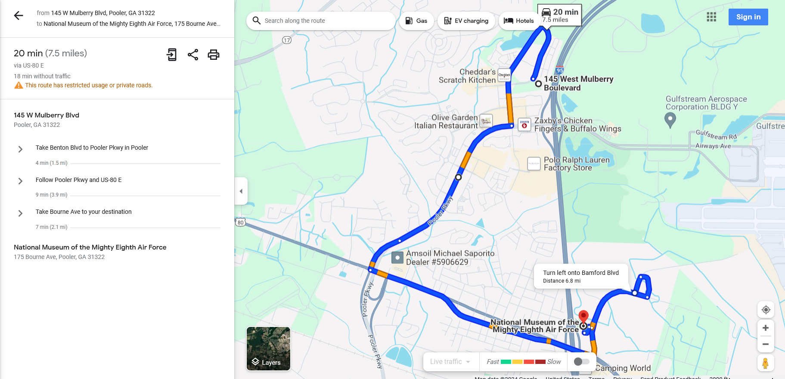Select the Gas filter chip
The image size is (785, 379).
[416, 21]
